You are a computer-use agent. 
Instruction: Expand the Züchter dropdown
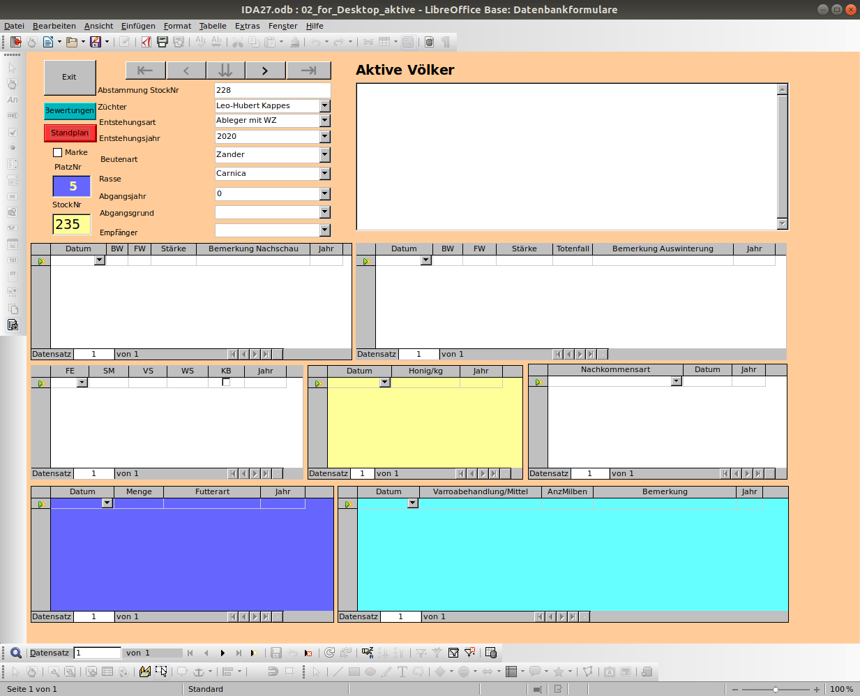point(325,105)
